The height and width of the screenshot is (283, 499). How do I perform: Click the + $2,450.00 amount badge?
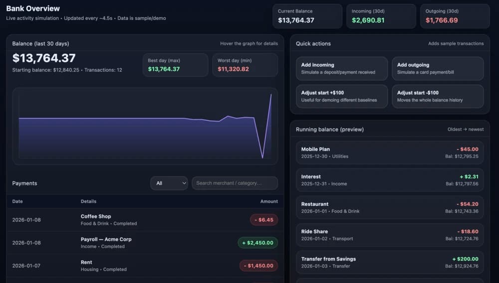click(258, 243)
